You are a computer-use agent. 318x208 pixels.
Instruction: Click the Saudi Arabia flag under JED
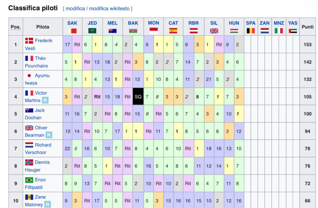92,31
